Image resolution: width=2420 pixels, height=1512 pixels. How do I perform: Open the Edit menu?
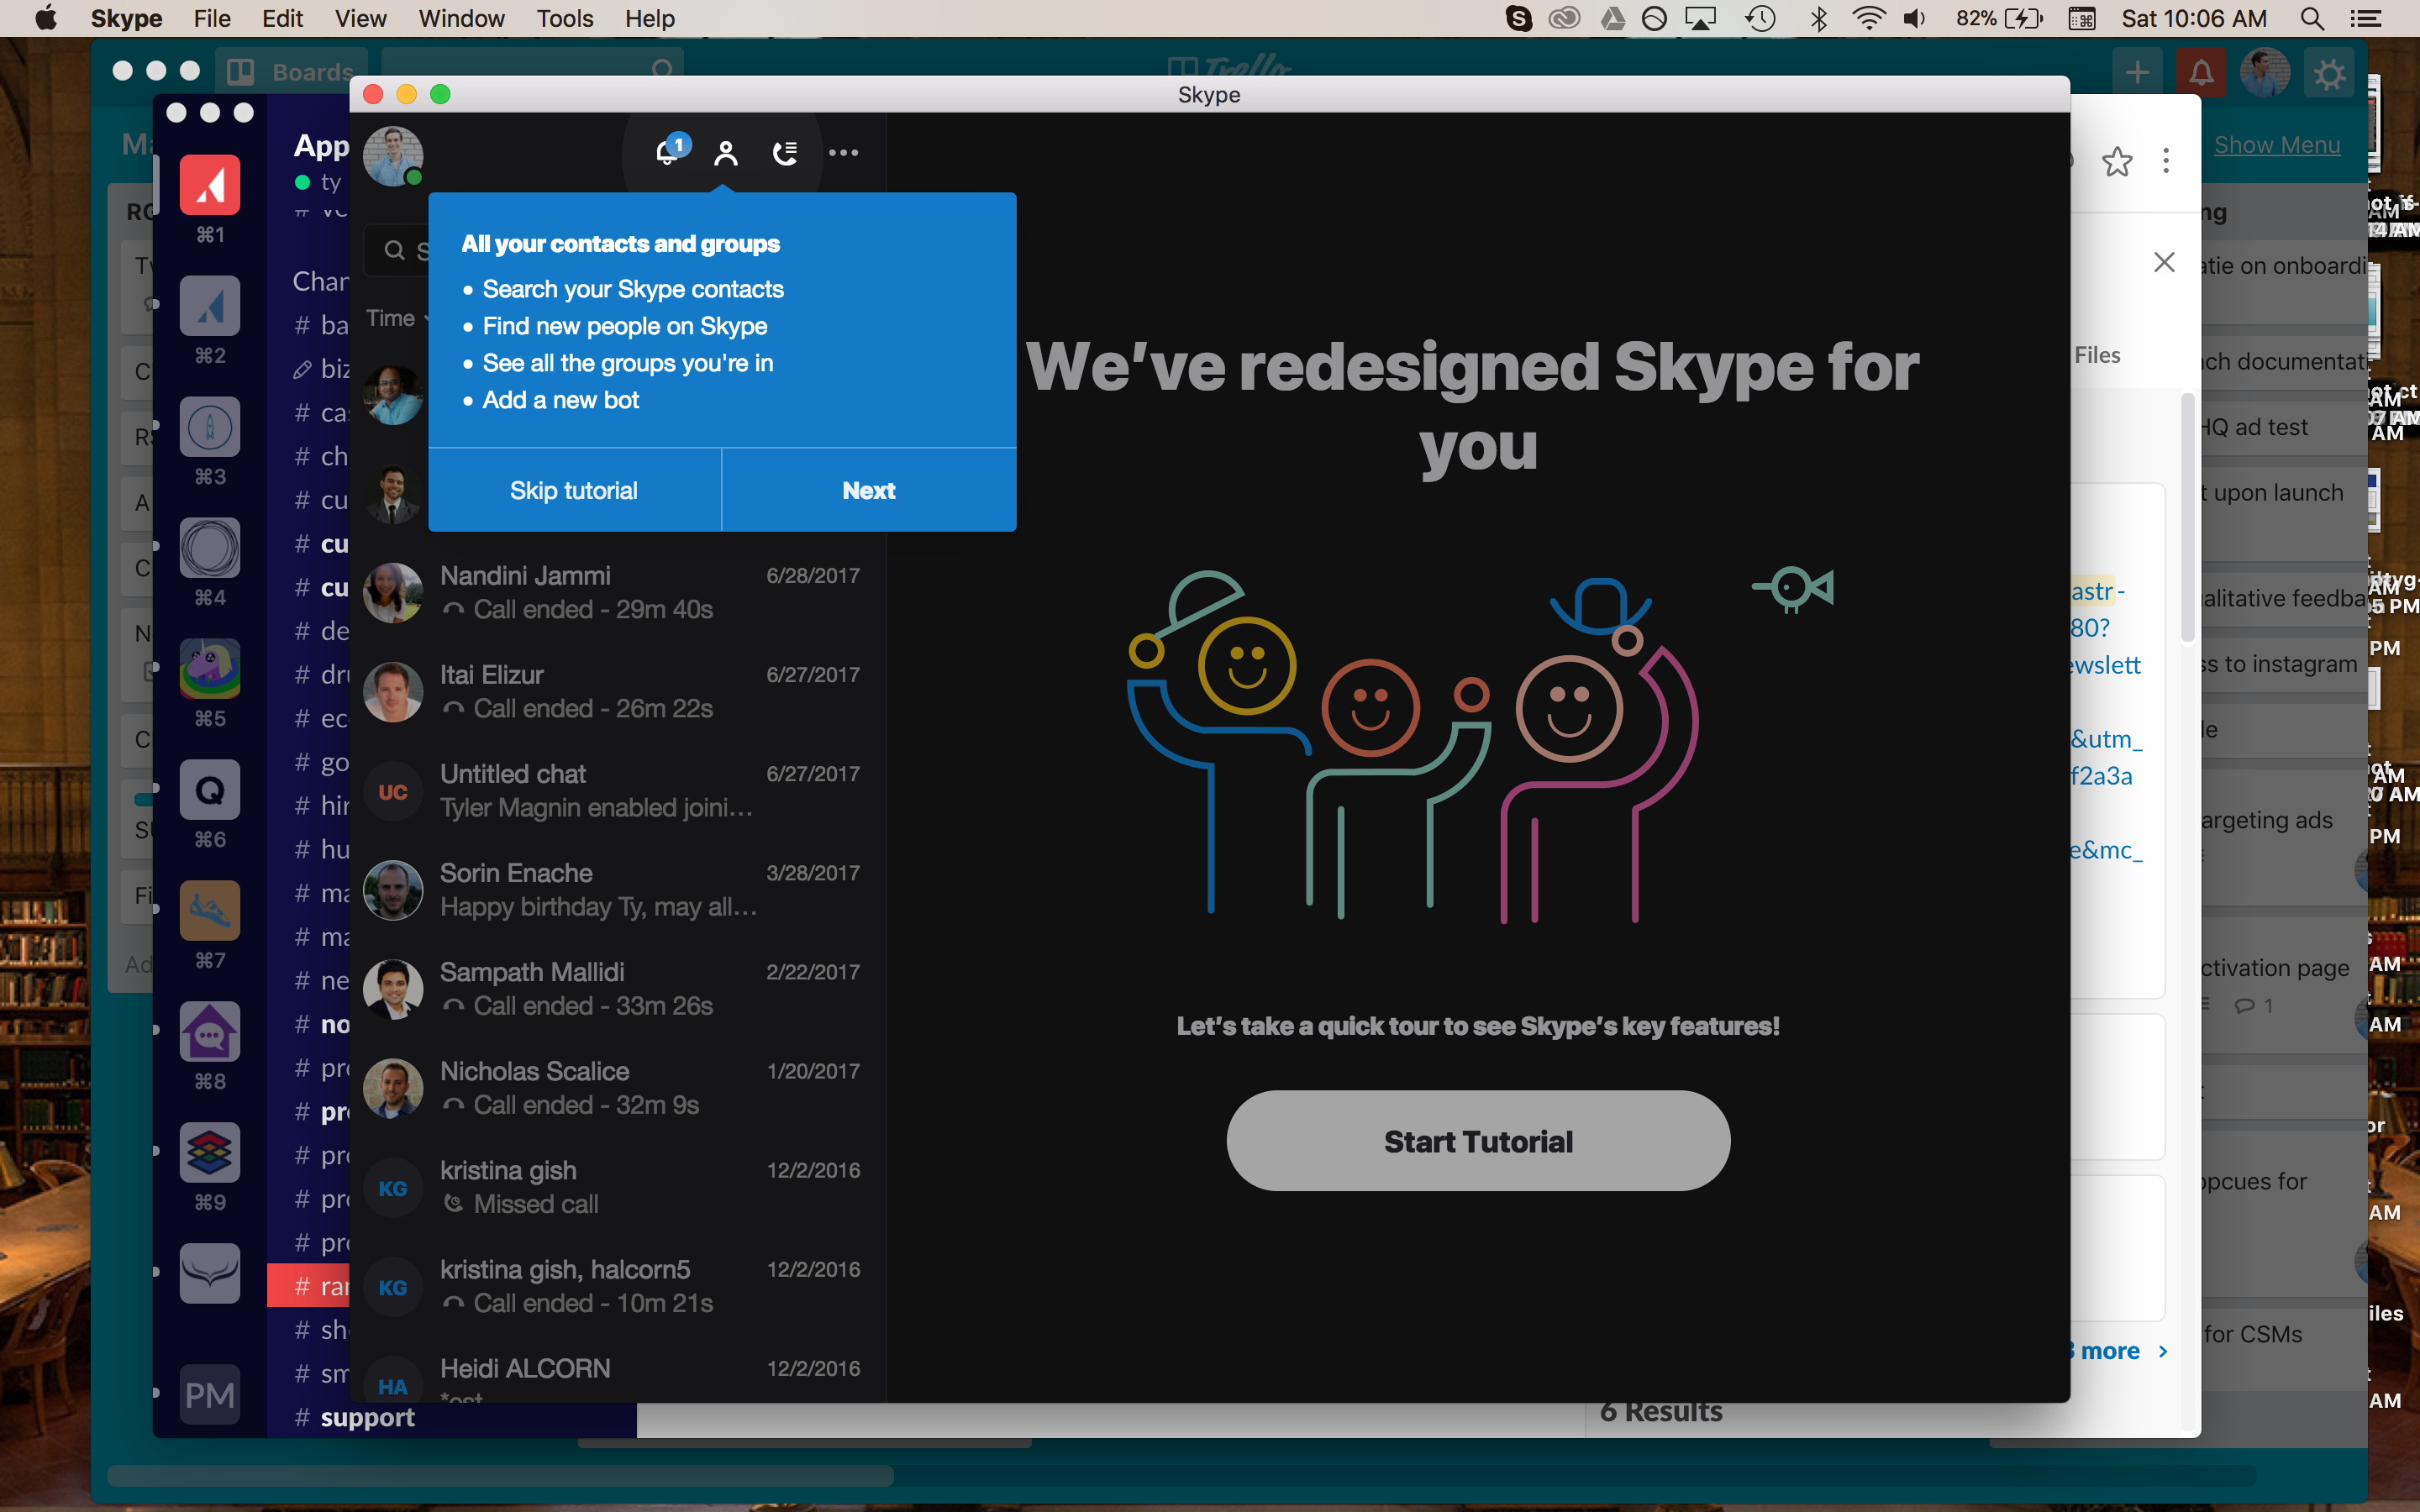(x=283, y=18)
